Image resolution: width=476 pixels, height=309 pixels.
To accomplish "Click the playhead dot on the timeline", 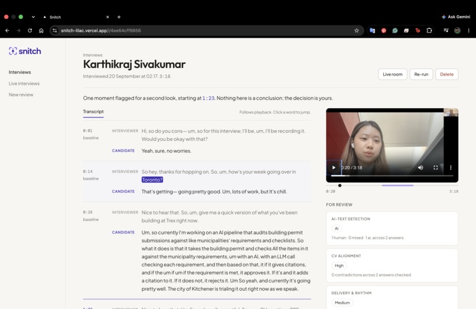I will point(340,186).
